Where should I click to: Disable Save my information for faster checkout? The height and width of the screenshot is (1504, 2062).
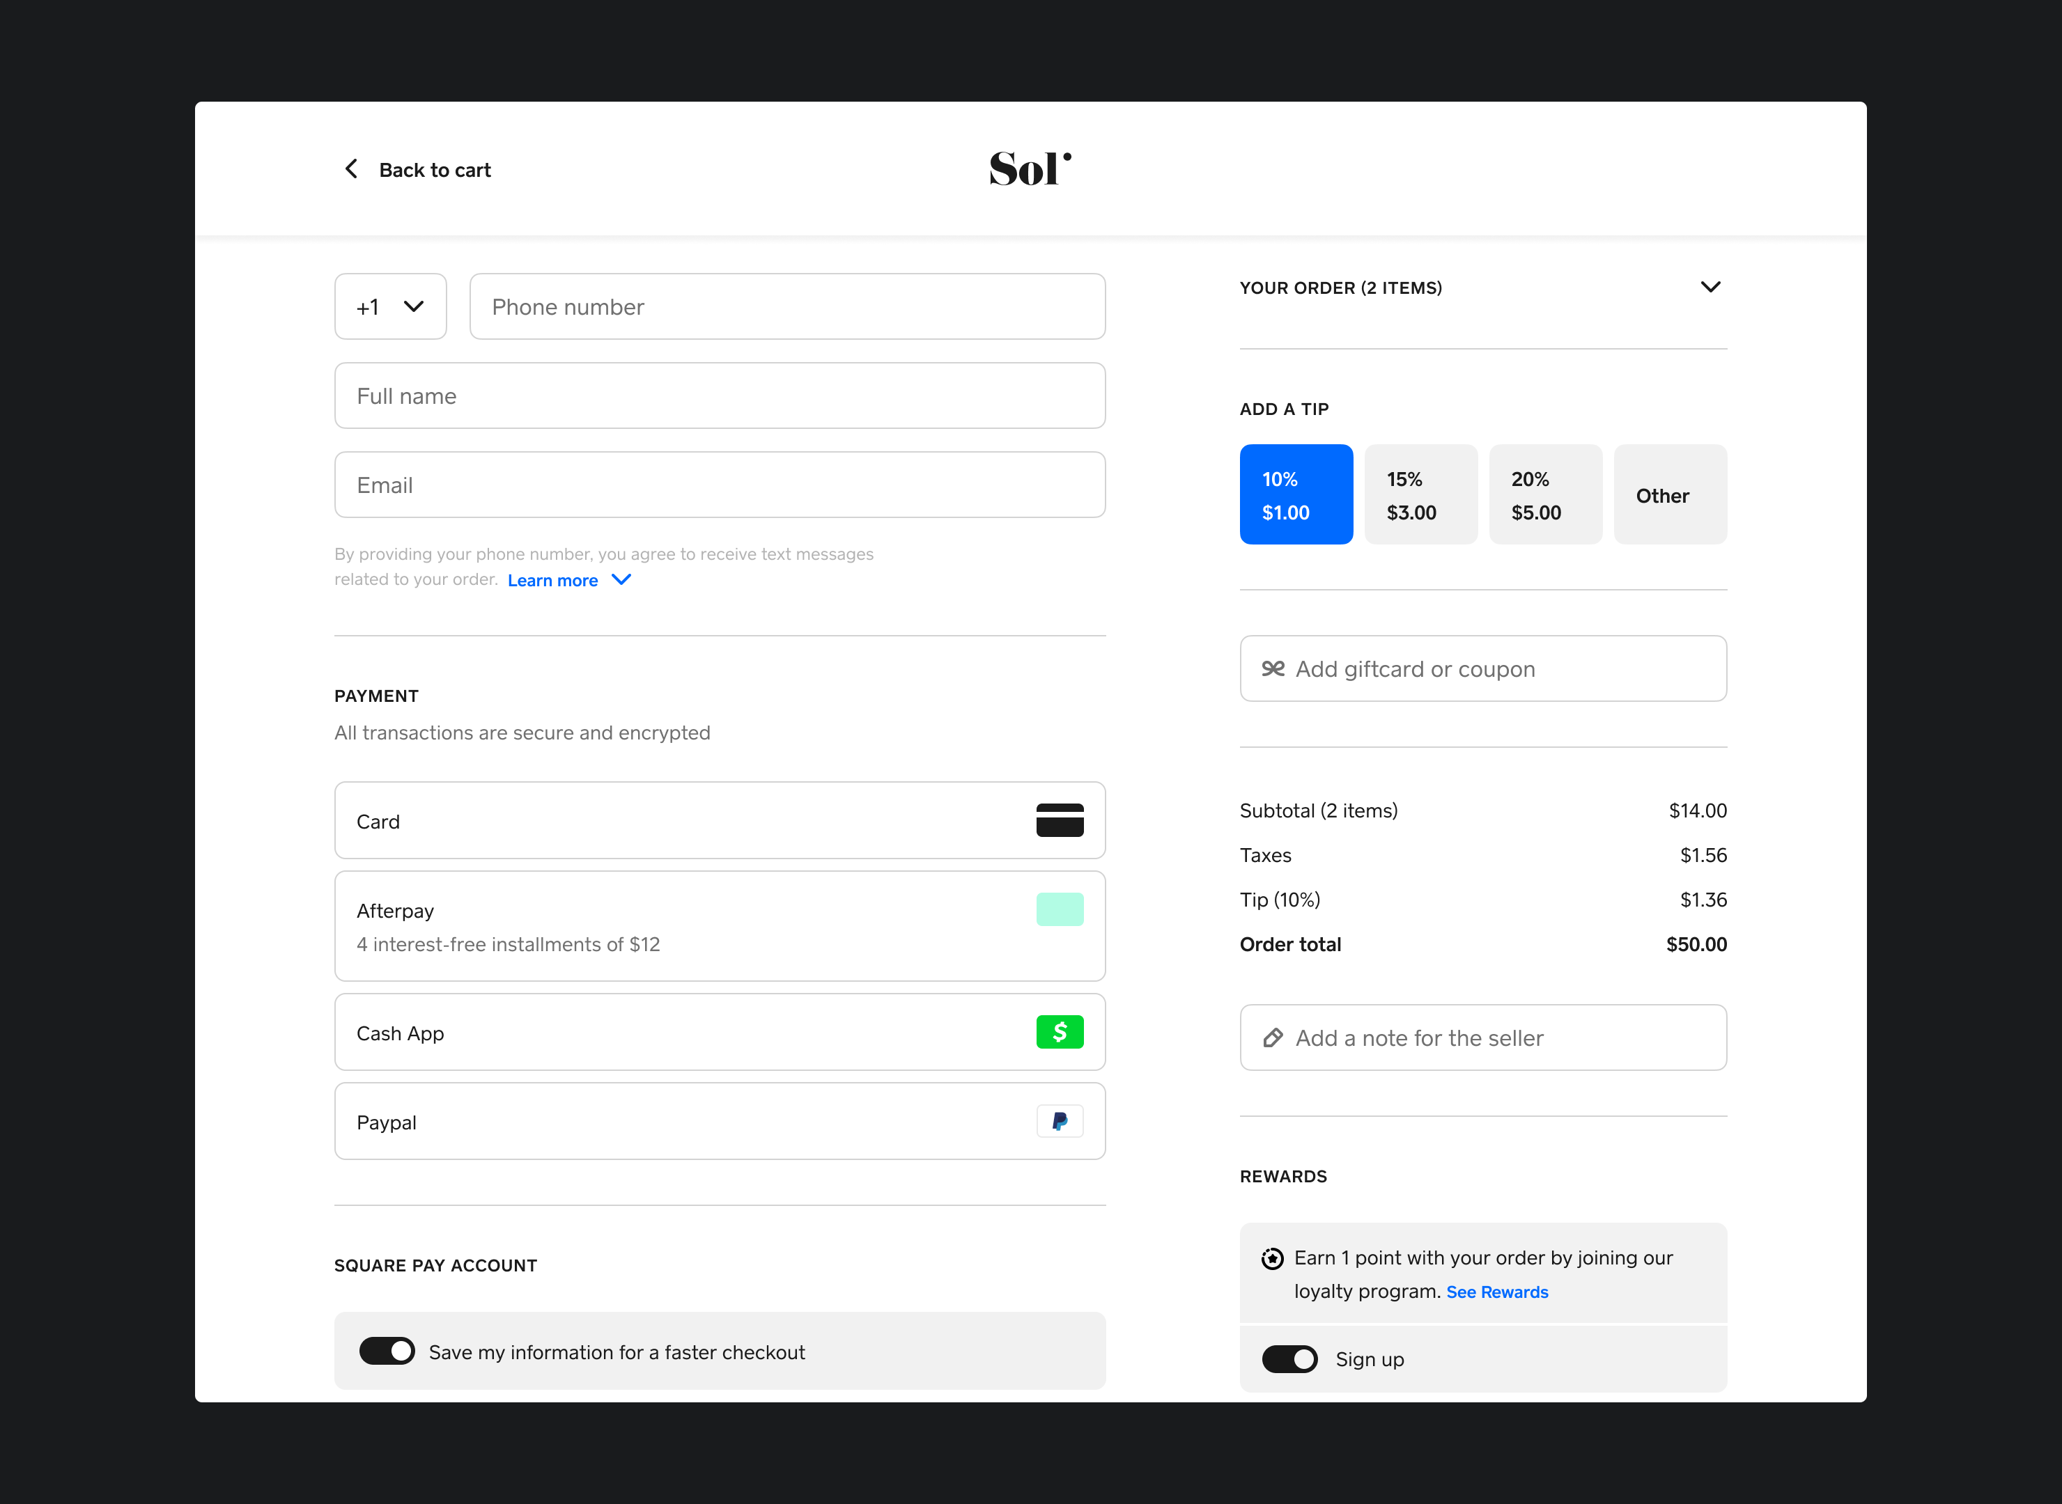(387, 1351)
